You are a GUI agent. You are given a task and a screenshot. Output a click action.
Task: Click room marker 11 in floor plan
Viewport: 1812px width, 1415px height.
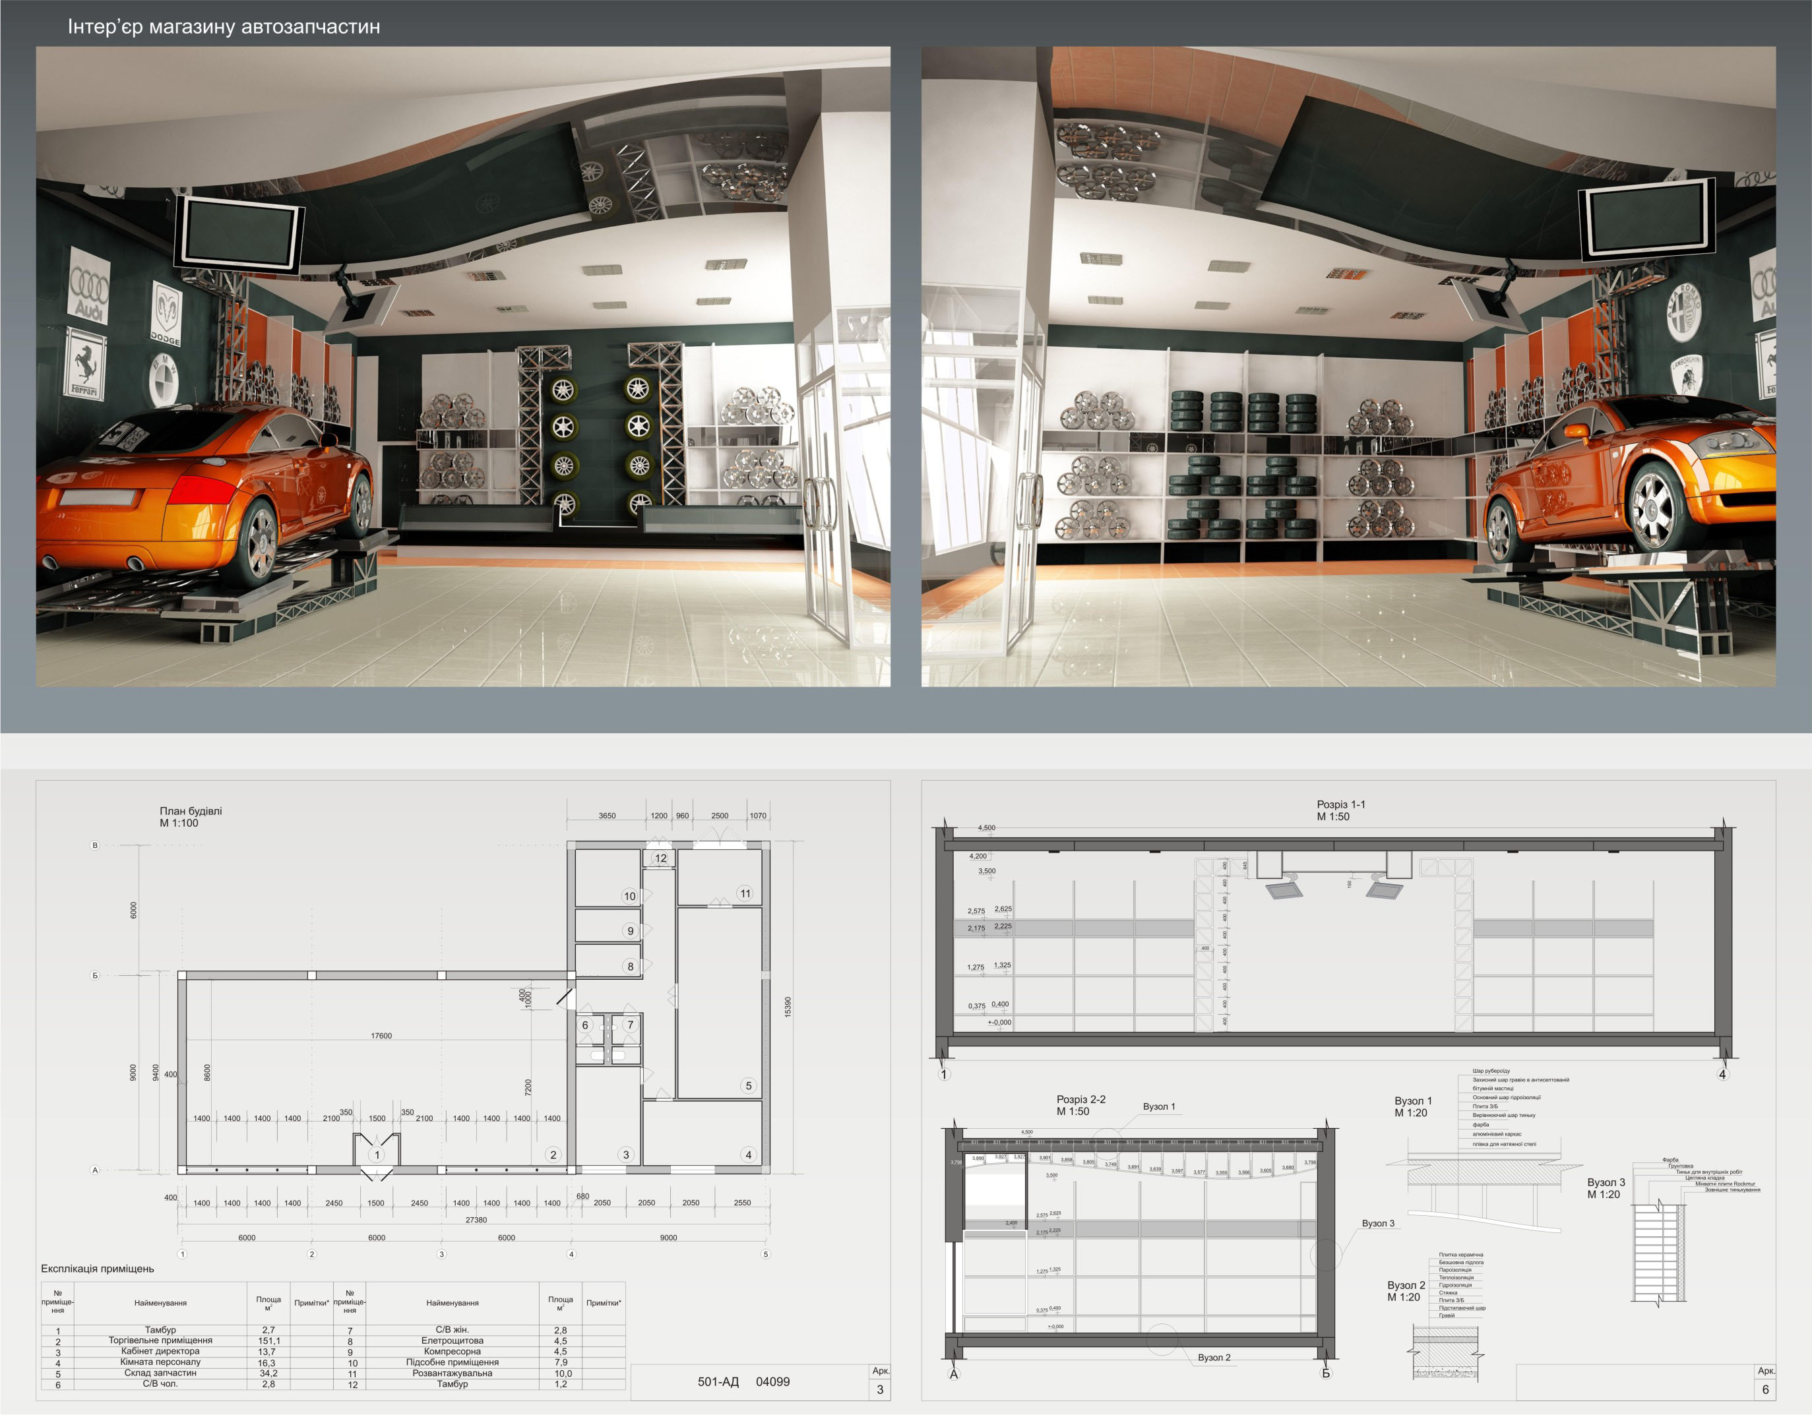pos(745,893)
